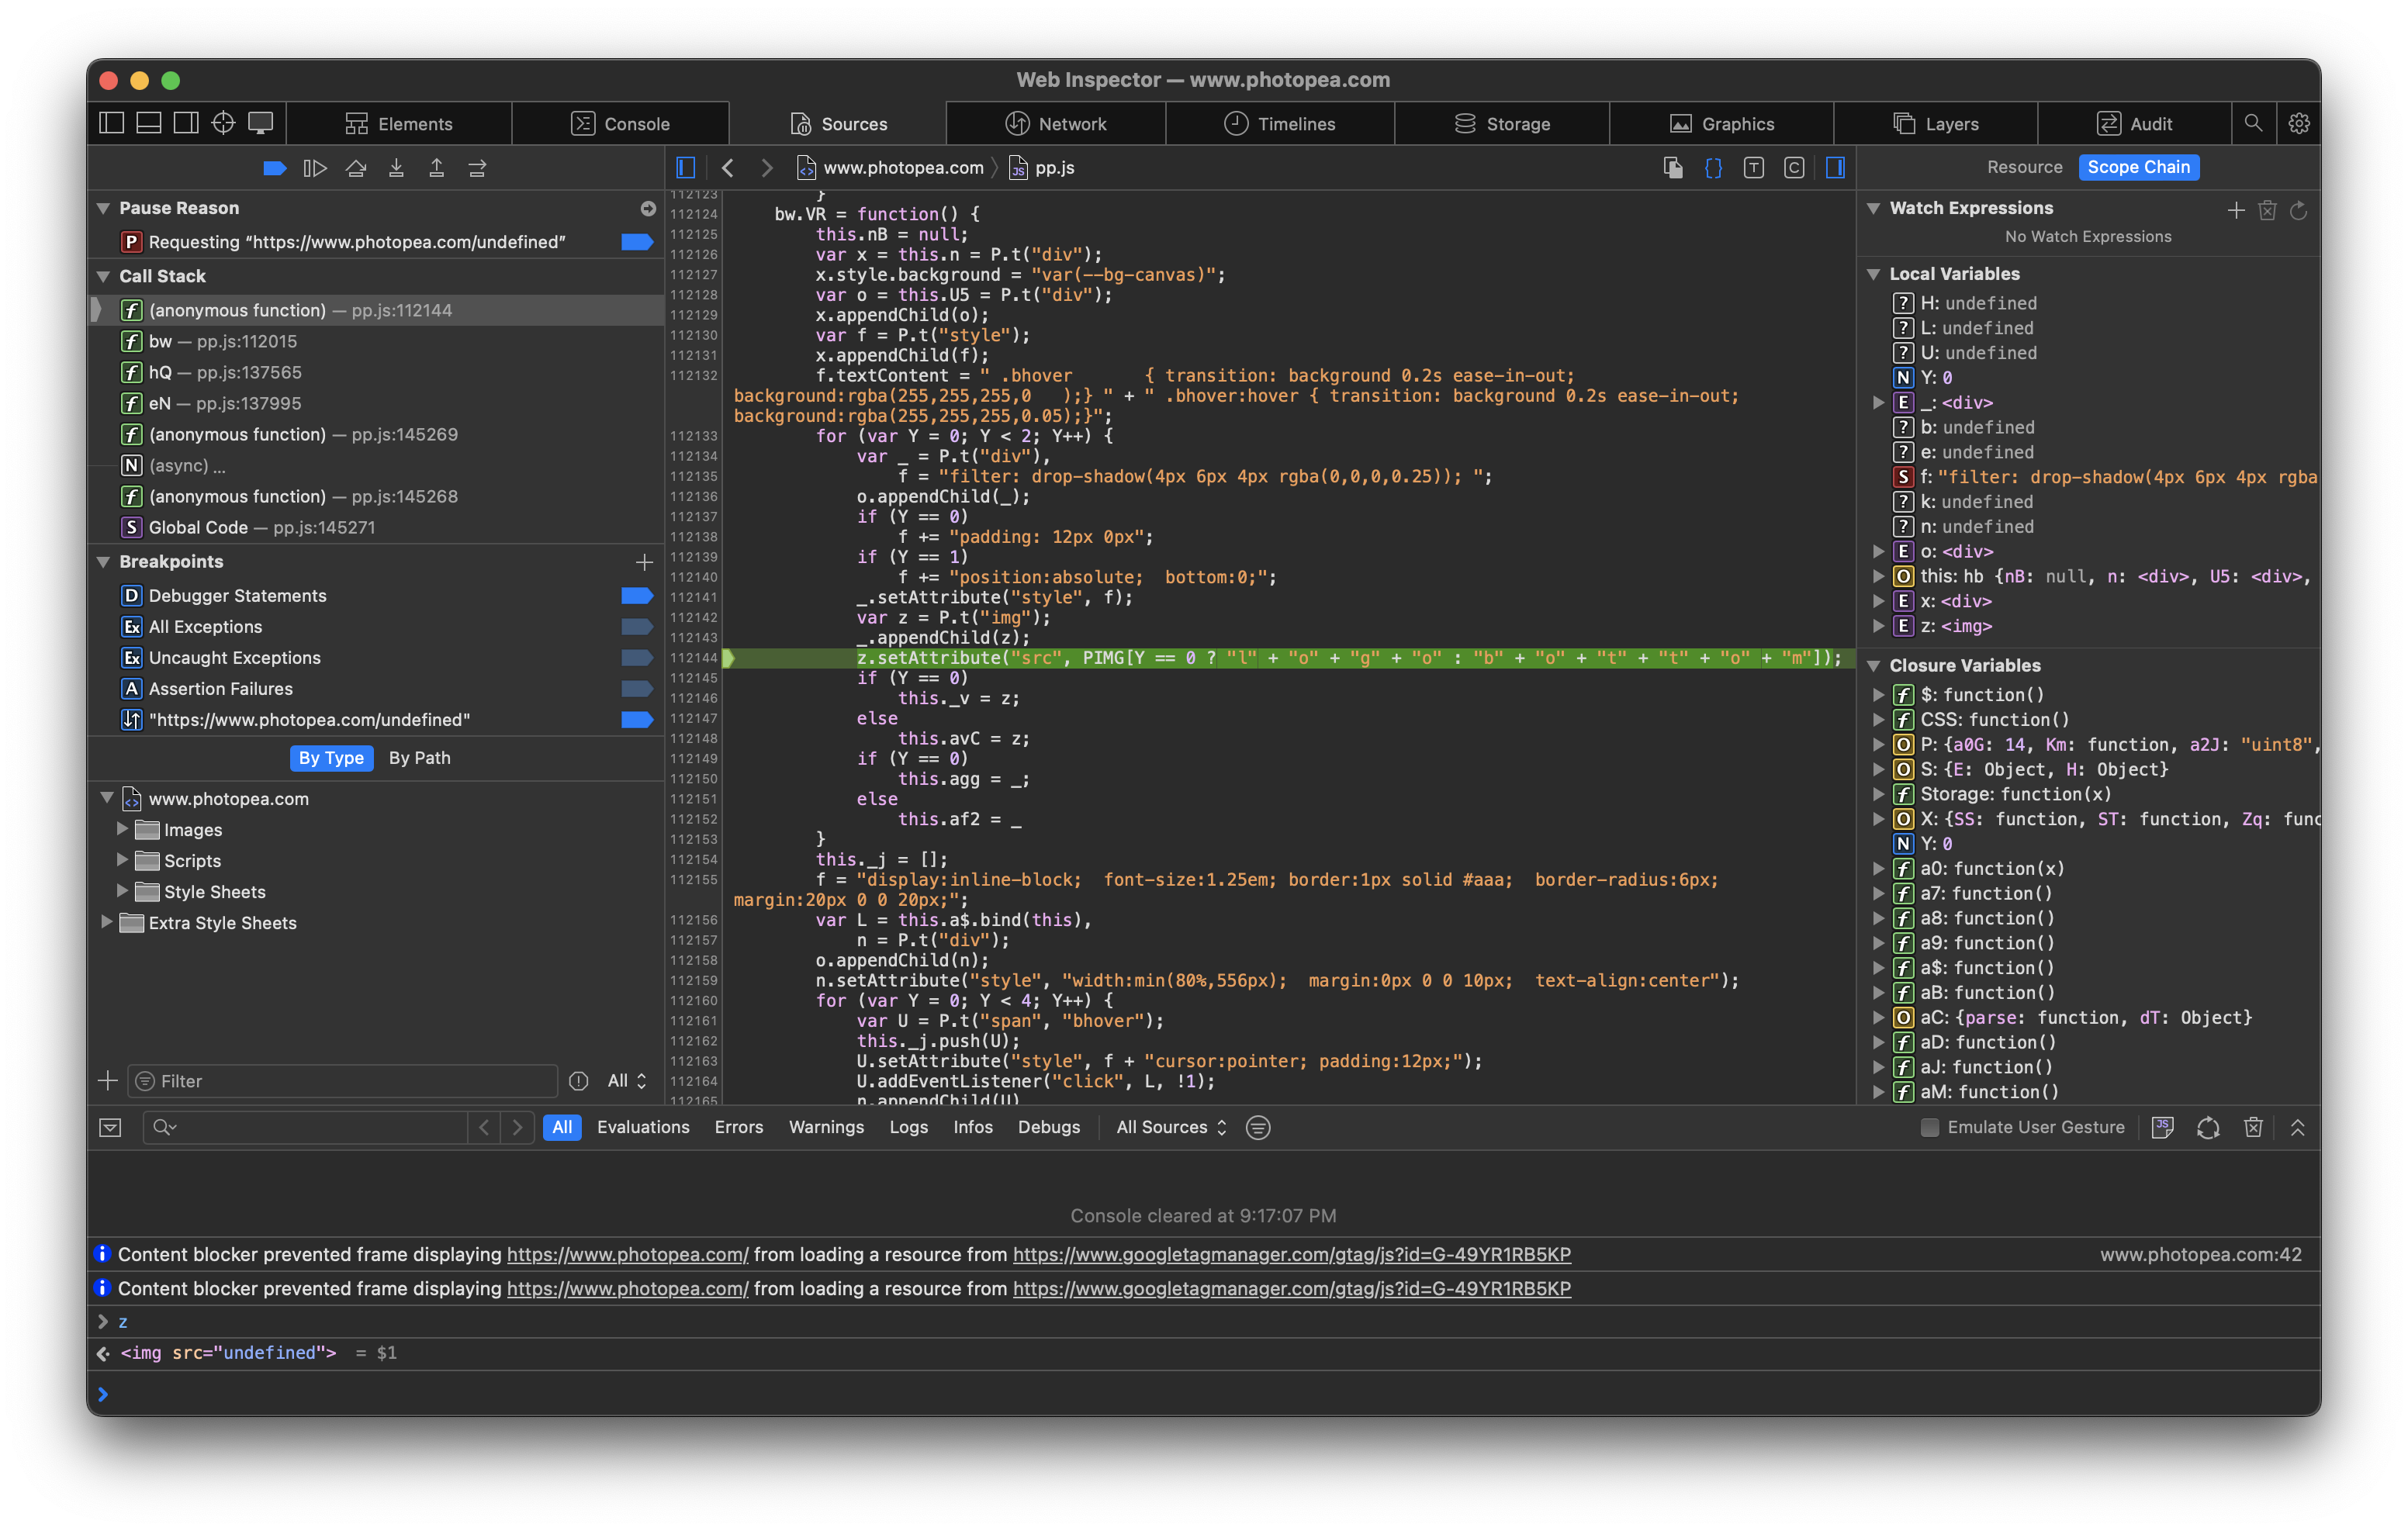Screen dimensions: 2408x1531
Task: Expand the Style Sheets folder
Action: 123,891
